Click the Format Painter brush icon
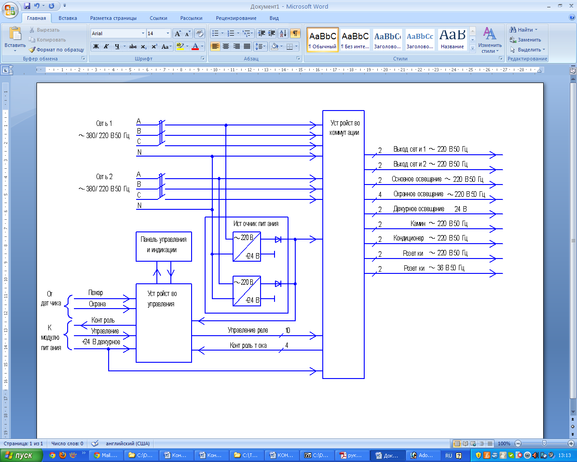Image resolution: width=577 pixels, height=462 pixels. point(32,50)
